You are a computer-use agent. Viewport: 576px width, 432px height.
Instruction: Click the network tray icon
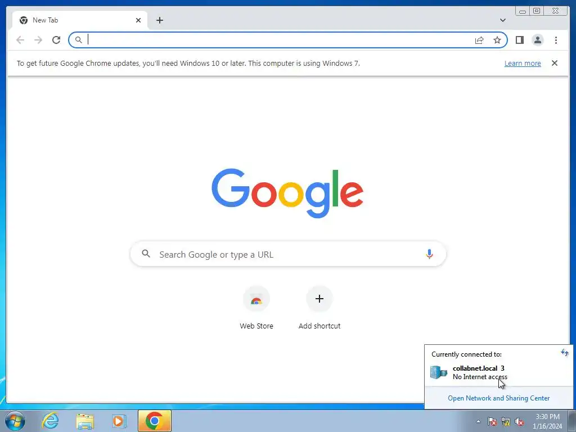[x=506, y=421]
